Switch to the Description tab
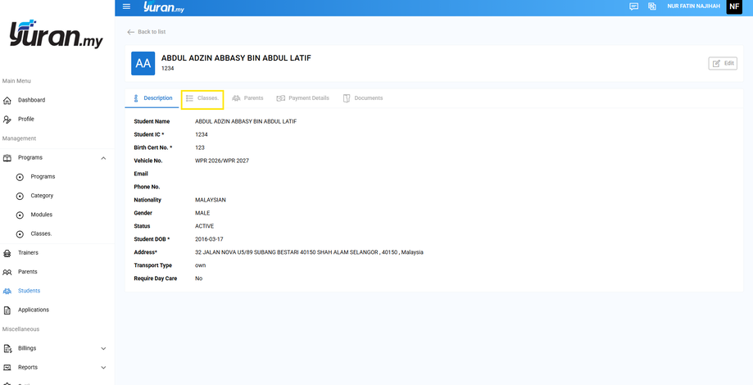 click(152, 98)
